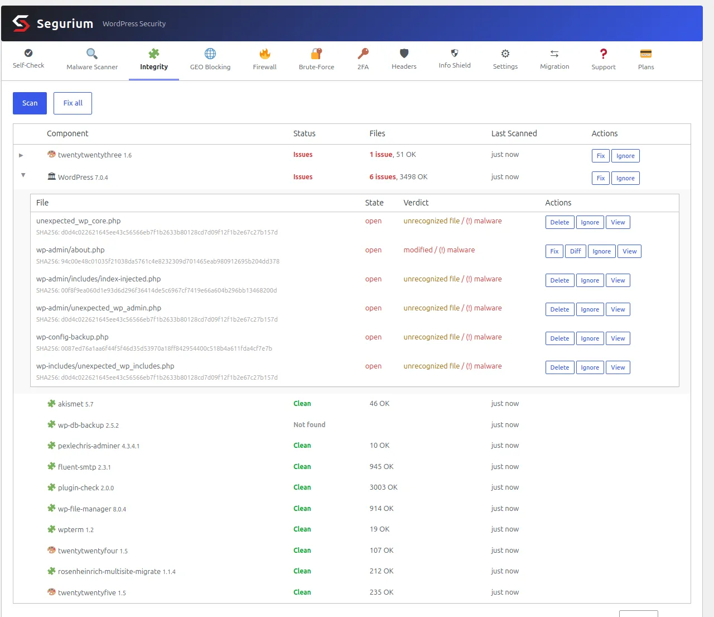Image resolution: width=714 pixels, height=617 pixels.
Task: Start a new integrity Scan
Action: coord(30,103)
